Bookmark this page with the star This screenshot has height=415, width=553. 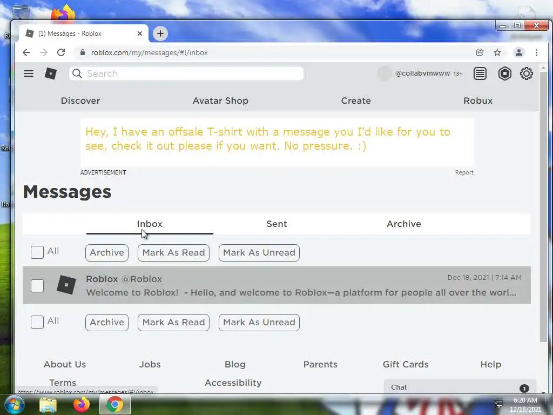497,52
